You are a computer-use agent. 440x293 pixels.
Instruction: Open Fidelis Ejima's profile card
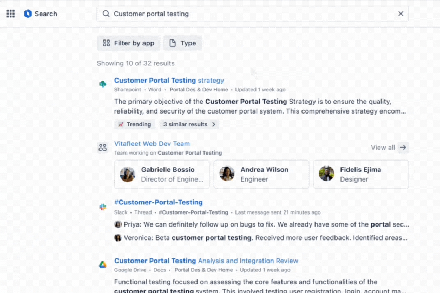[361, 175]
